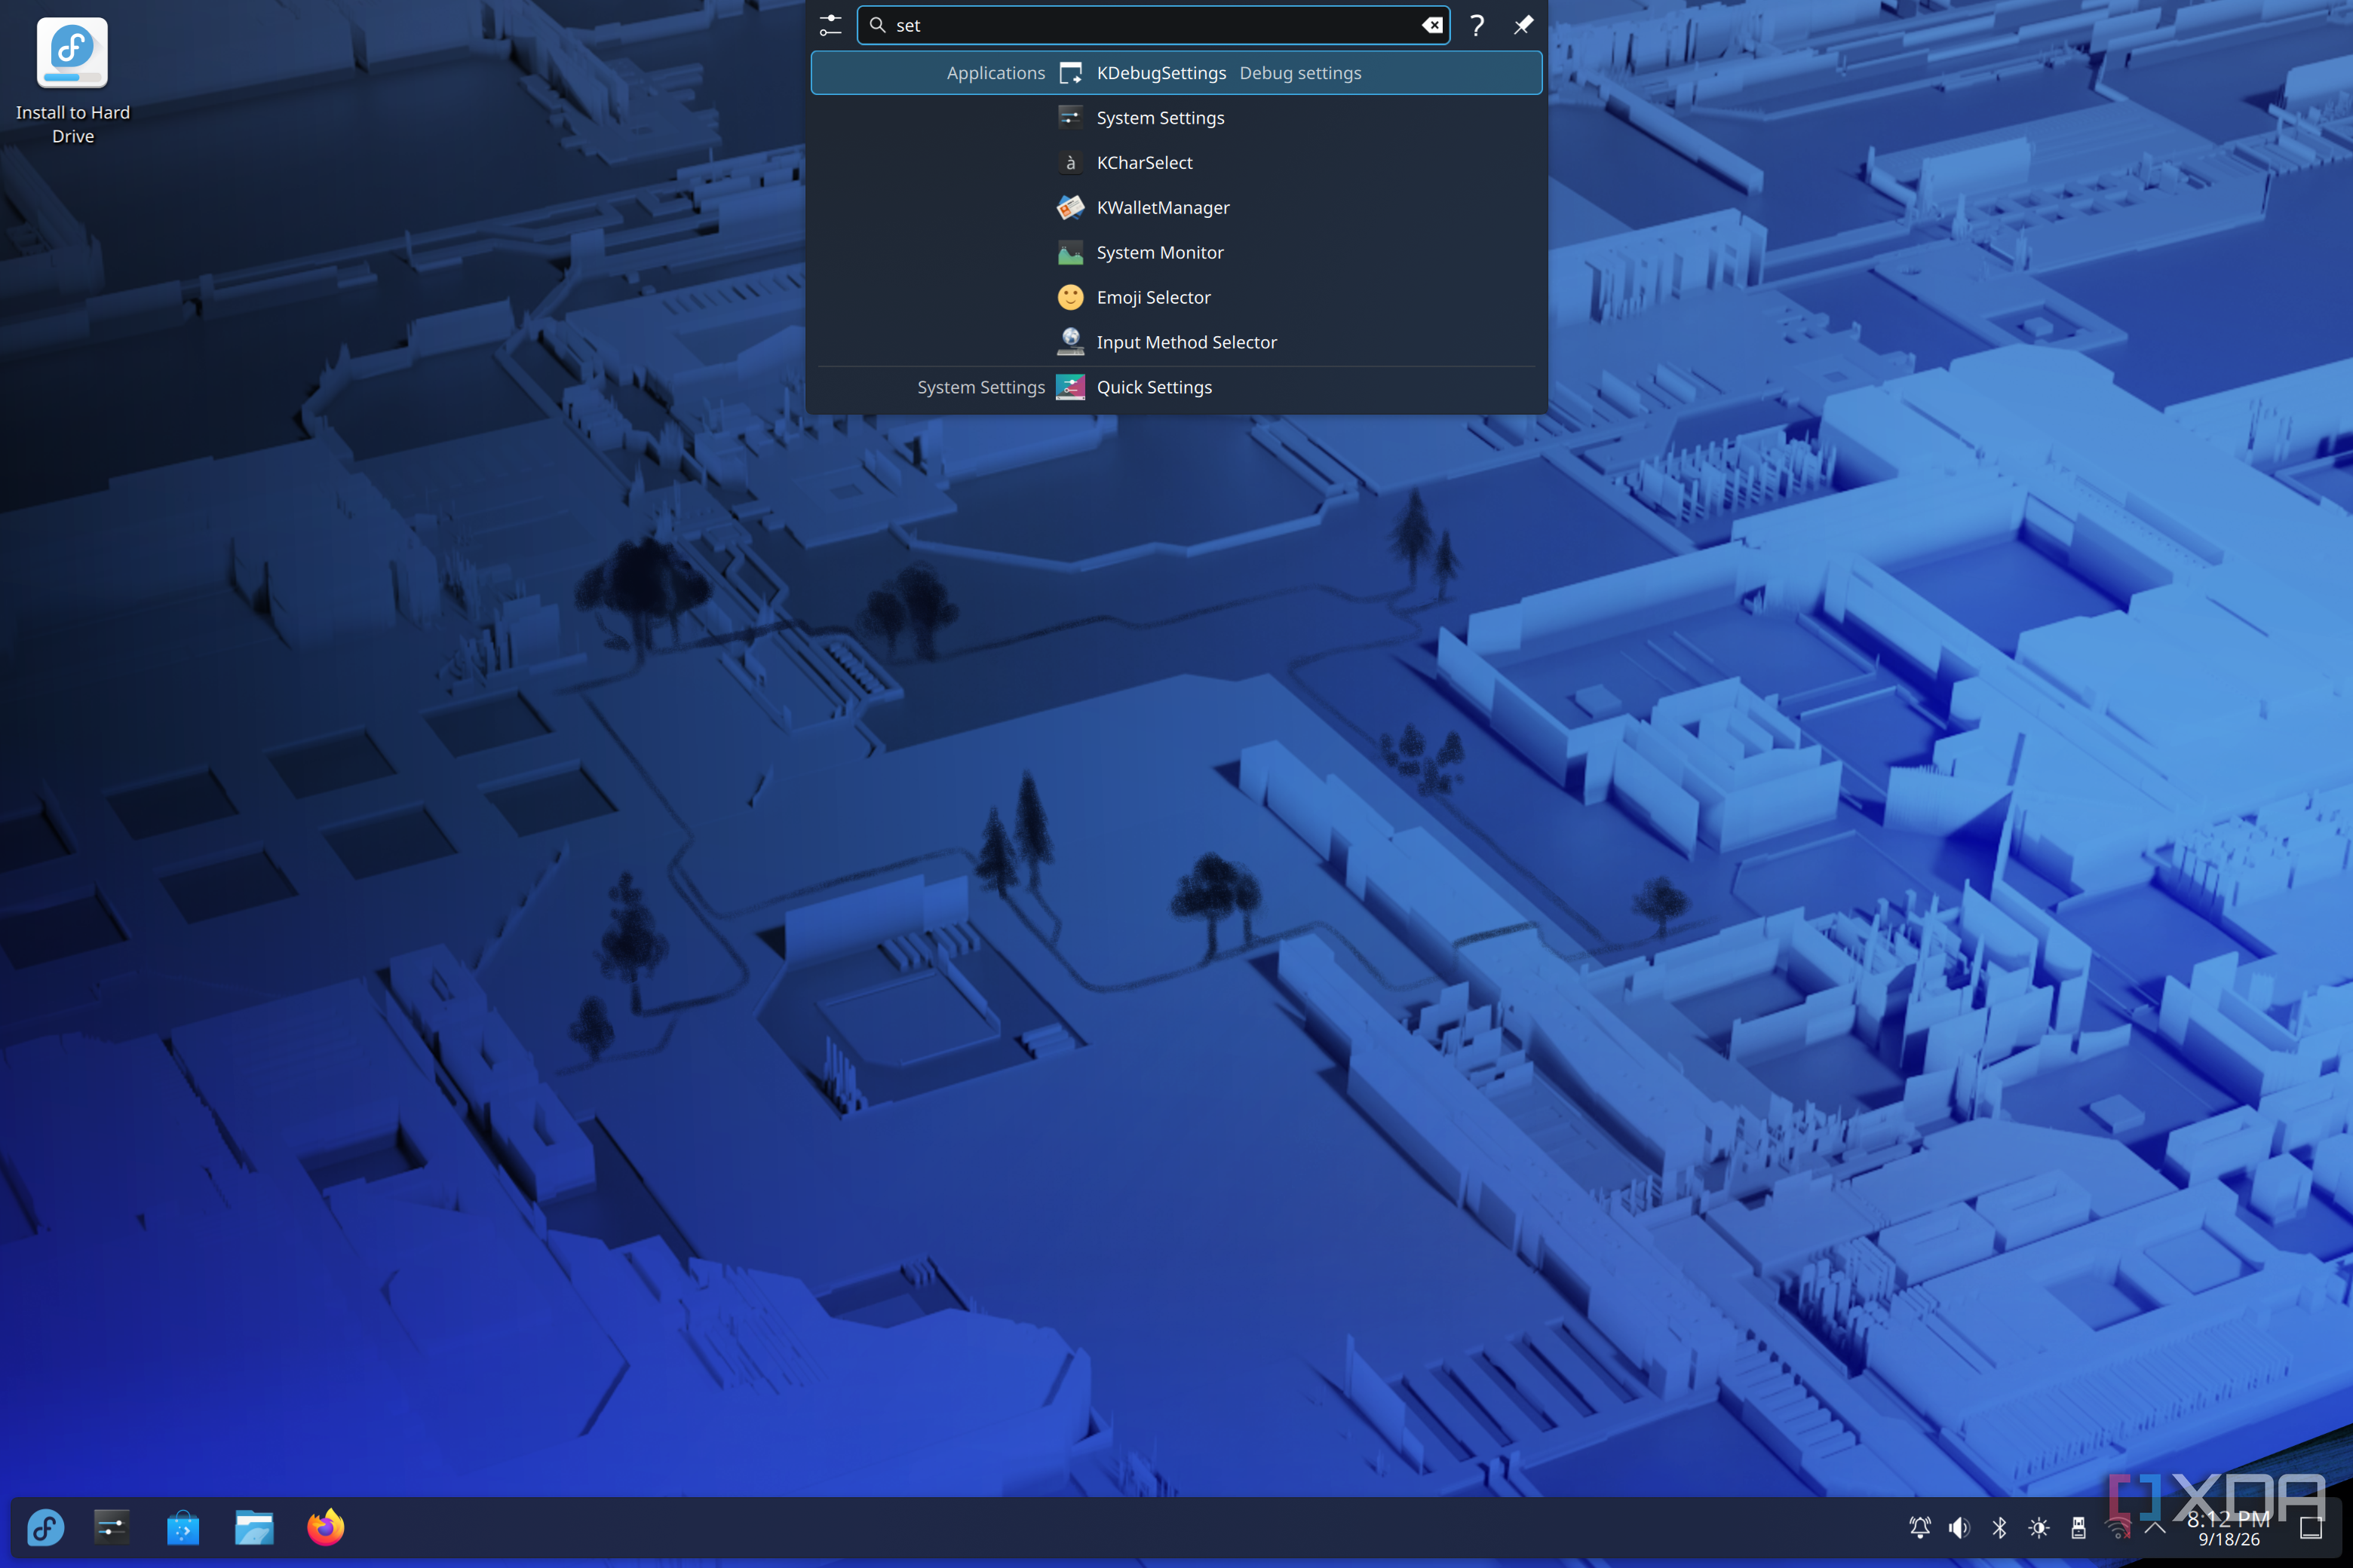Click inside the search field containing "set"

click(x=1152, y=25)
